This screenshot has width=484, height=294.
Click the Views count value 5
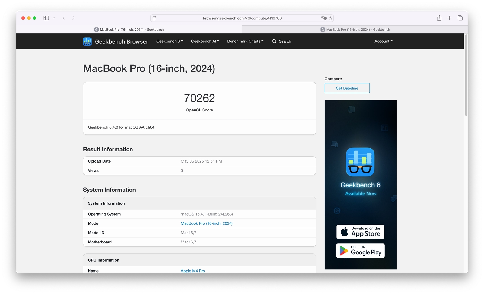182,171
